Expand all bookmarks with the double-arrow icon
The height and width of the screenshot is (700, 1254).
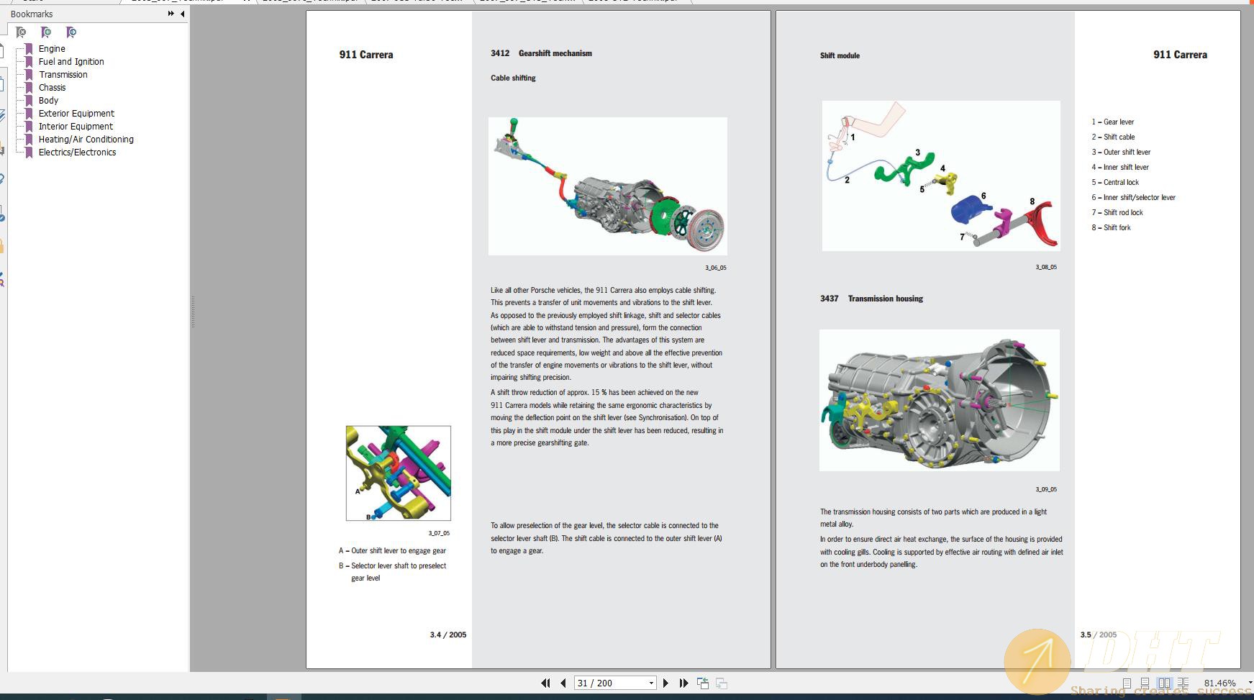[x=171, y=14]
